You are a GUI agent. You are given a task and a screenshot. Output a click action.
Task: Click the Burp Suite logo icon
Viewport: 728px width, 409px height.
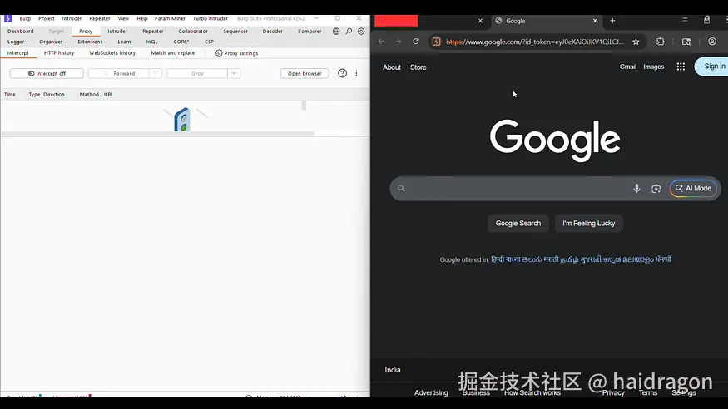(7, 18)
